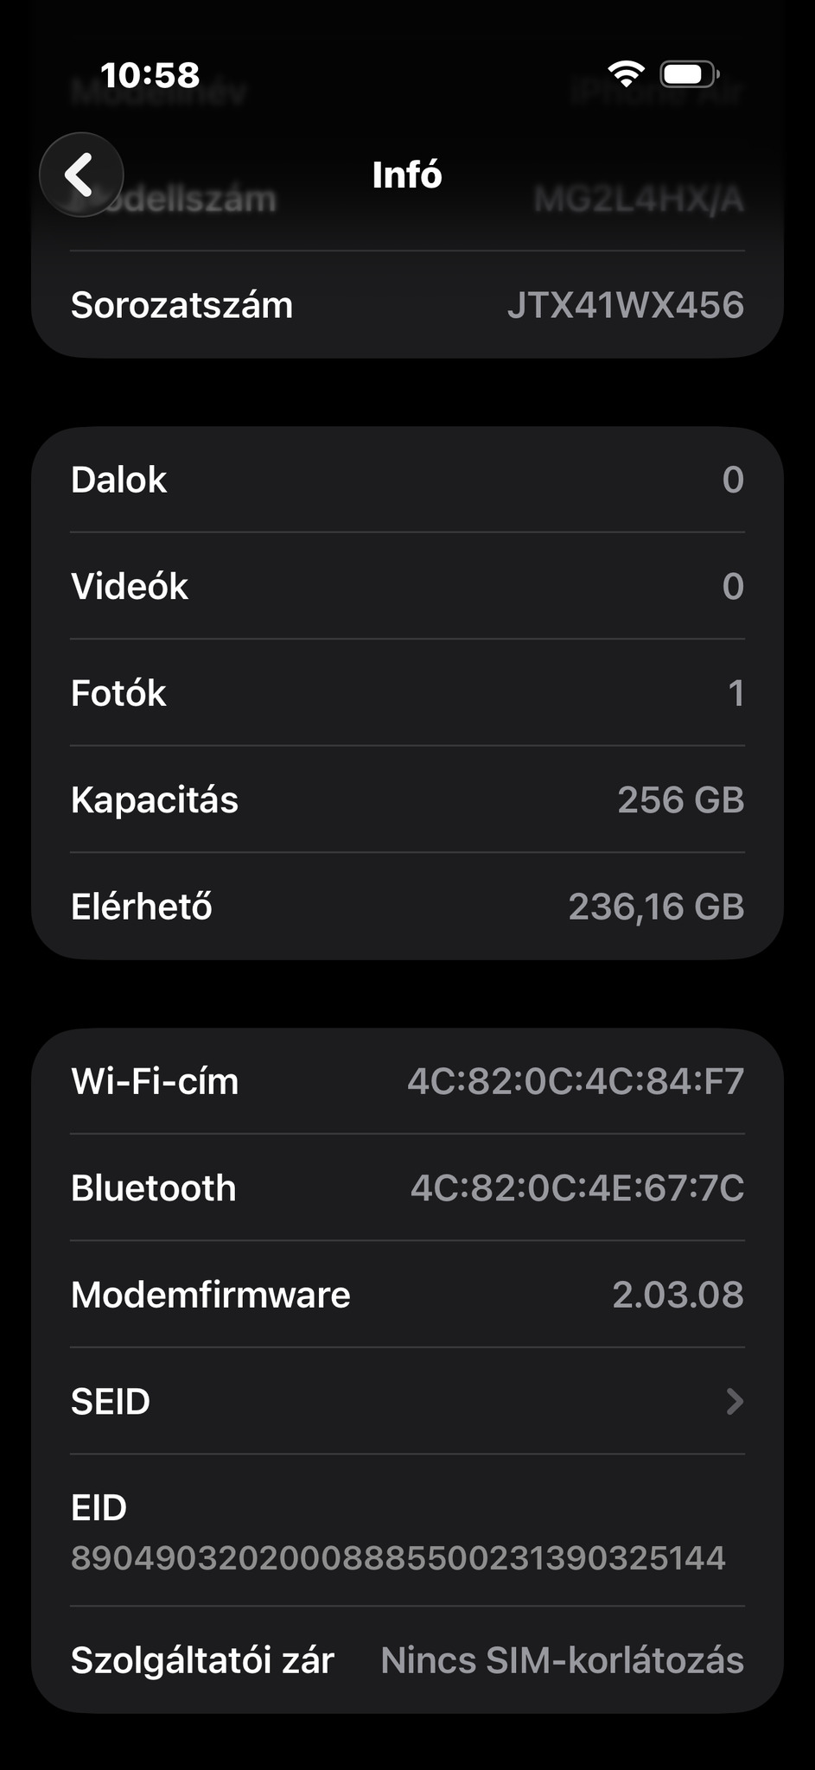Tap the clock showing 10:58
Image resolution: width=815 pixels, height=1770 pixels.
pyautogui.click(x=150, y=75)
